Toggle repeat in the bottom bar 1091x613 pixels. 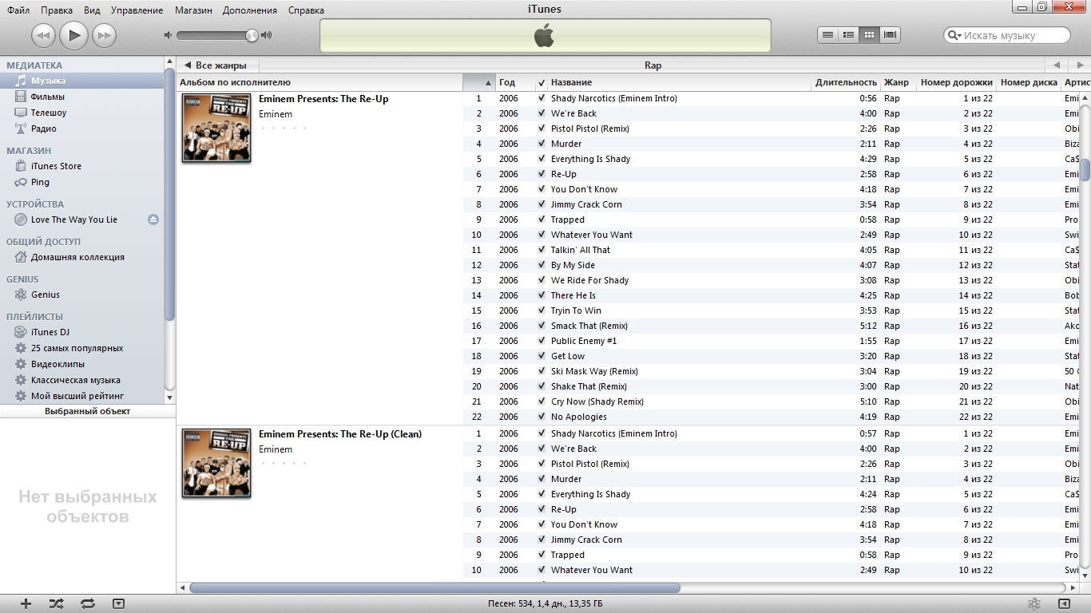point(88,604)
